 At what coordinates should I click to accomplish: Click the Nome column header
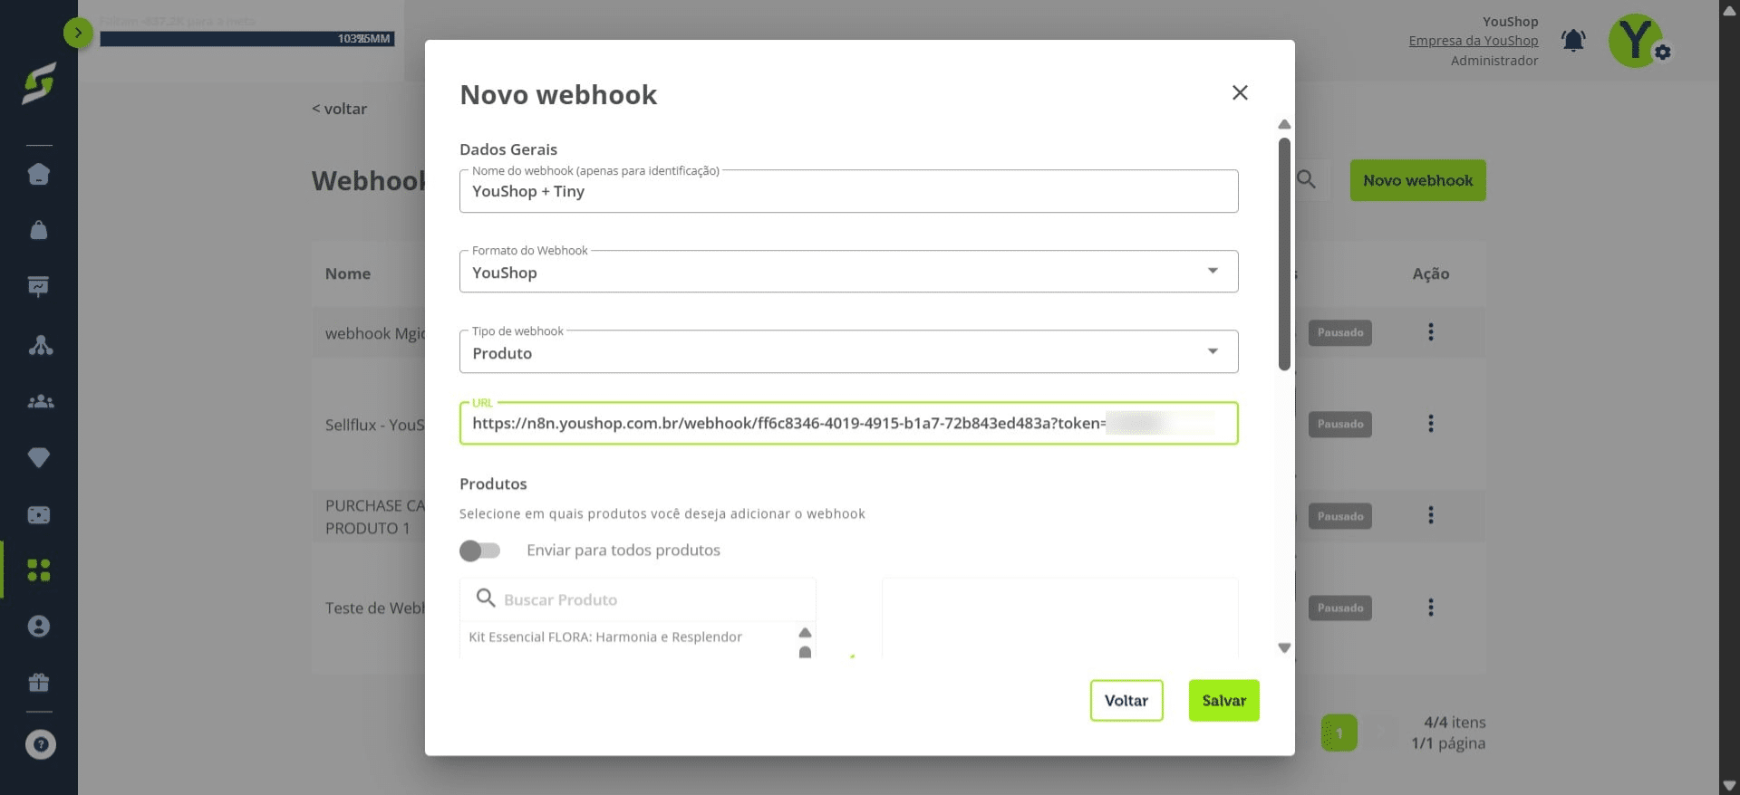click(x=348, y=273)
